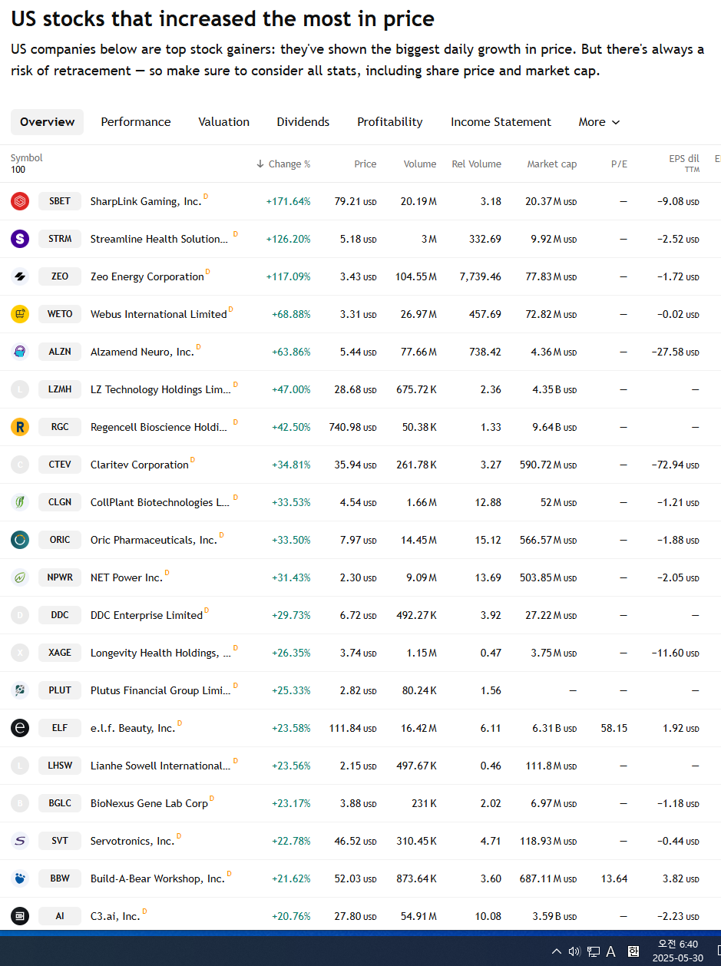Open C3.ai, Inc. company link

pyautogui.click(x=115, y=916)
